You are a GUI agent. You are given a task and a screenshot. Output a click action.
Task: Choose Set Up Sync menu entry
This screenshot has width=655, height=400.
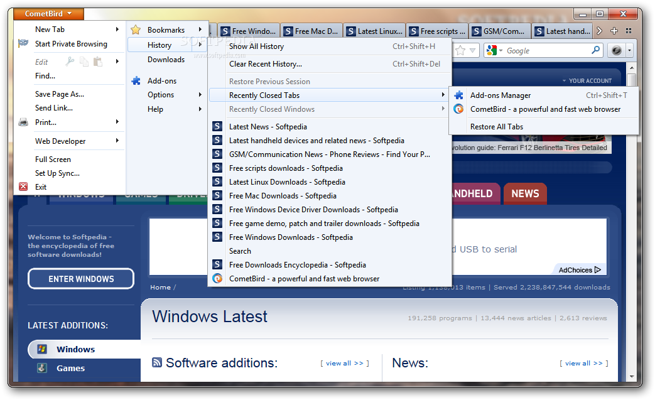57,173
